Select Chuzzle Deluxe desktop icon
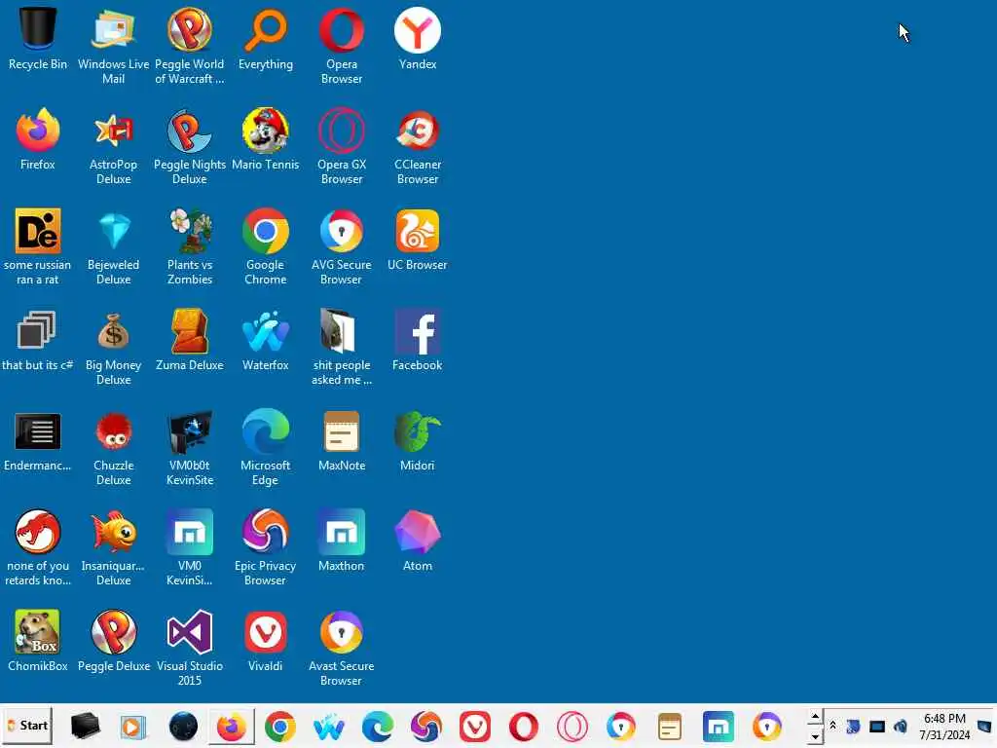 pyautogui.click(x=113, y=448)
